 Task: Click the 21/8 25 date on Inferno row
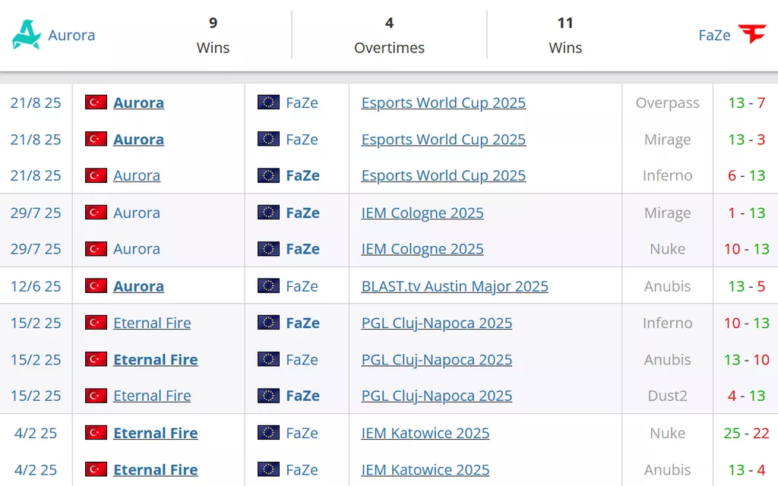click(36, 175)
